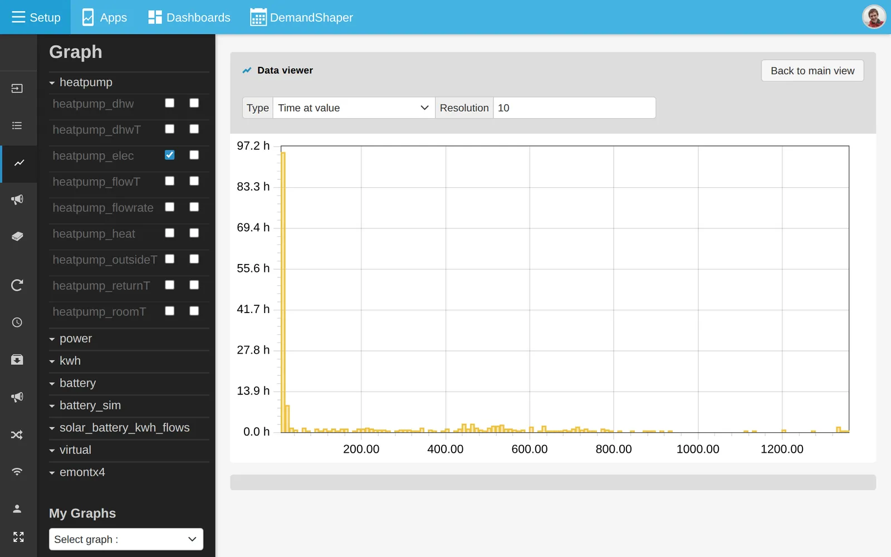This screenshot has height=557, width=891.
Task: Enable heatpump_heat left axis checkbox
Action: point(170,233)
